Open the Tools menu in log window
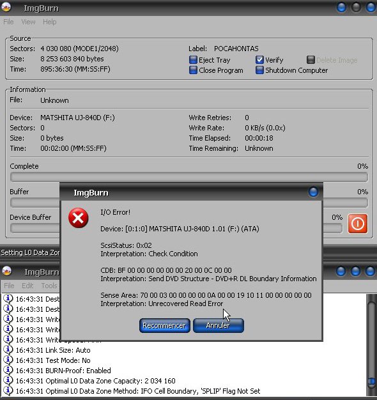 pyautogui.click(x=49, y=286)
